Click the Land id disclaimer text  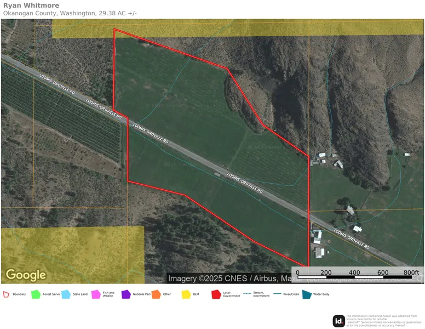click(x=384, y=321)
